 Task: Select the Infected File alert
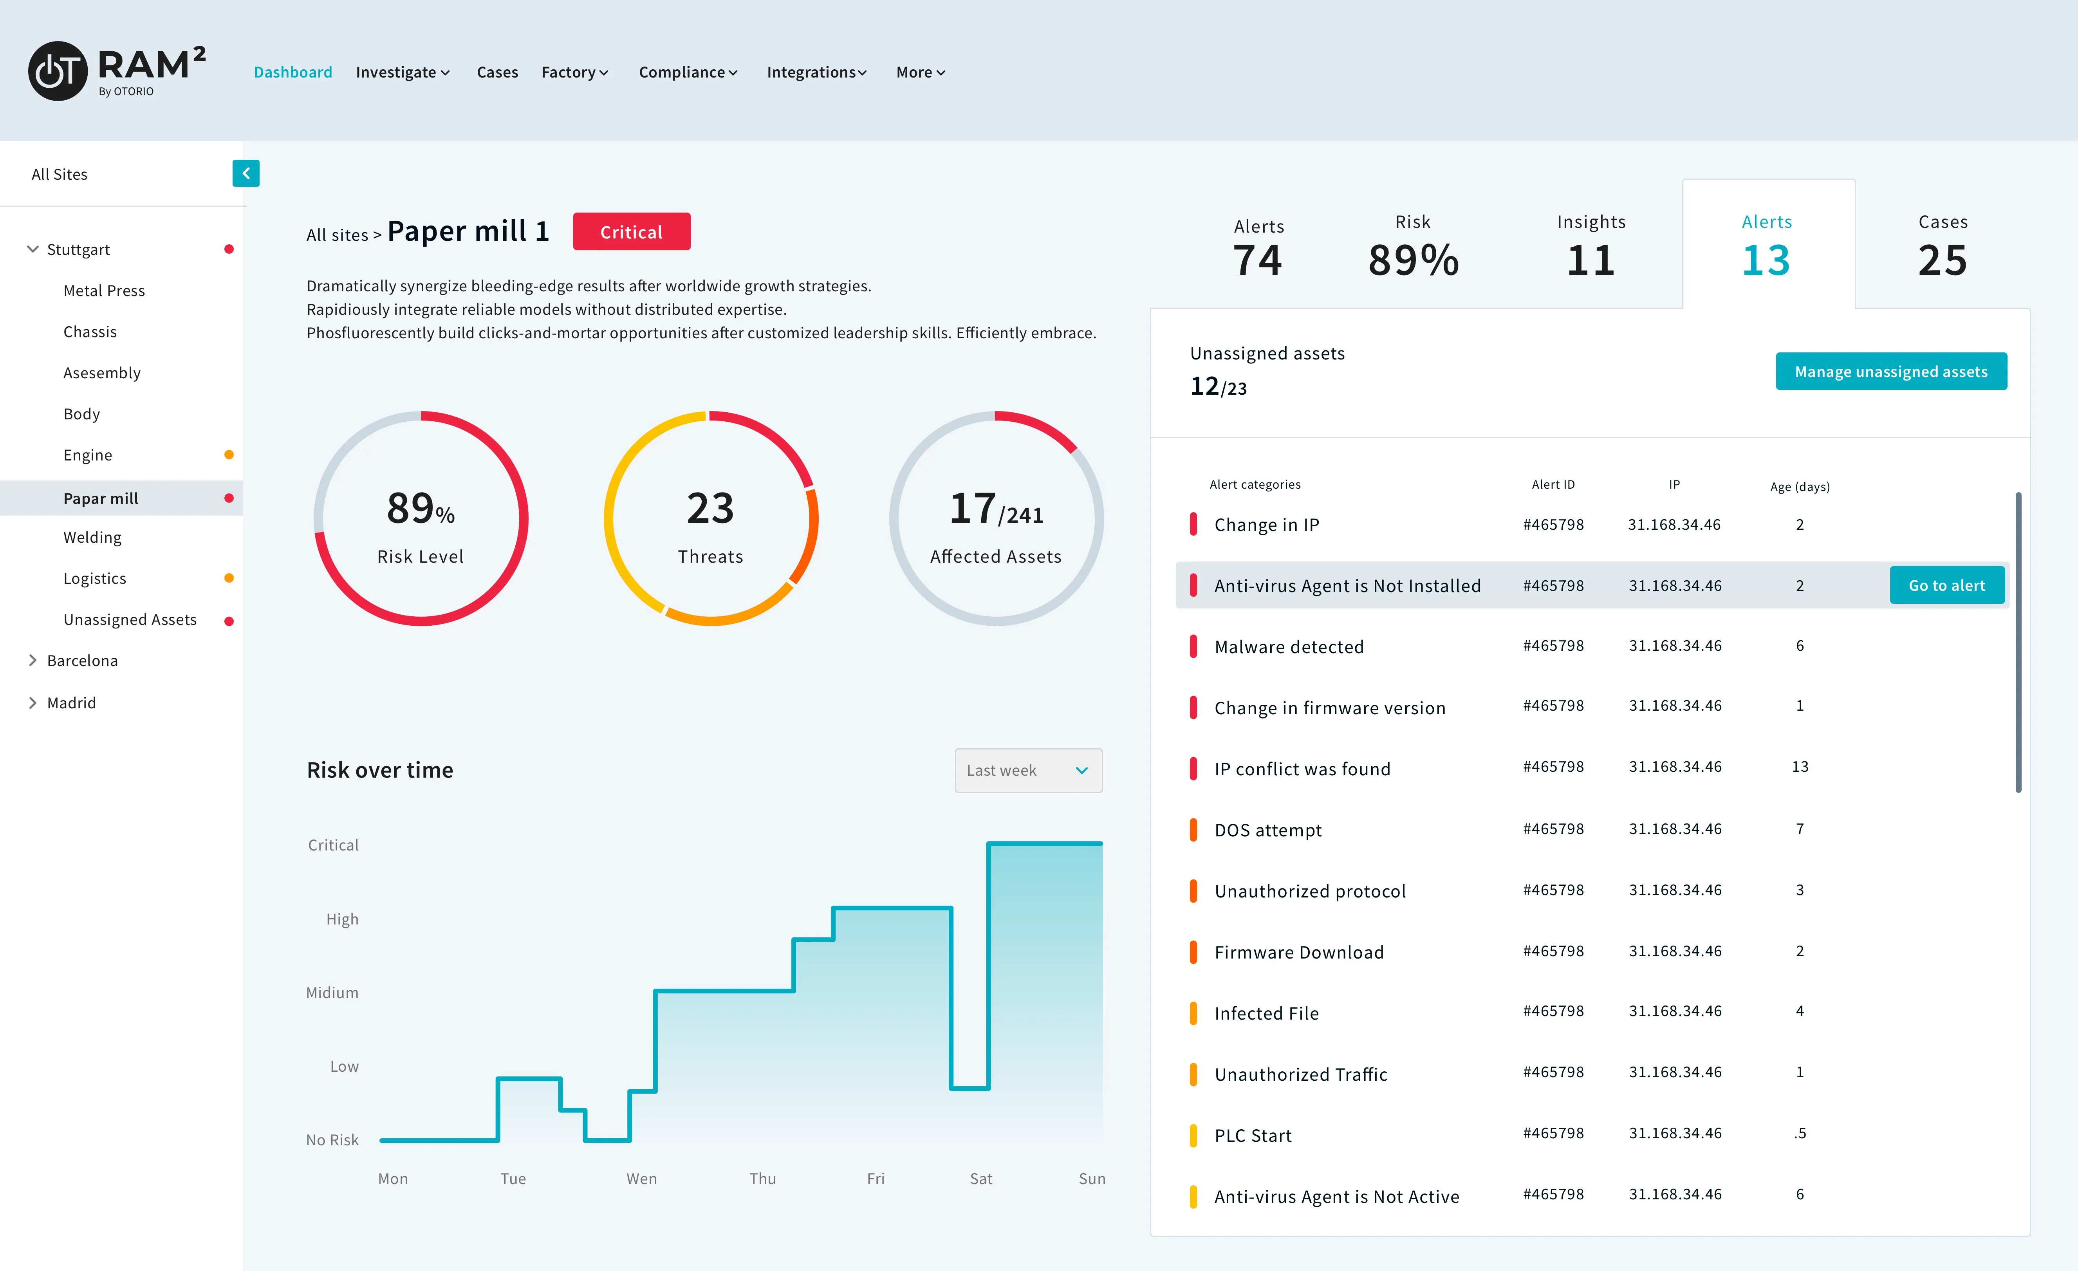coord(1592,1013)
